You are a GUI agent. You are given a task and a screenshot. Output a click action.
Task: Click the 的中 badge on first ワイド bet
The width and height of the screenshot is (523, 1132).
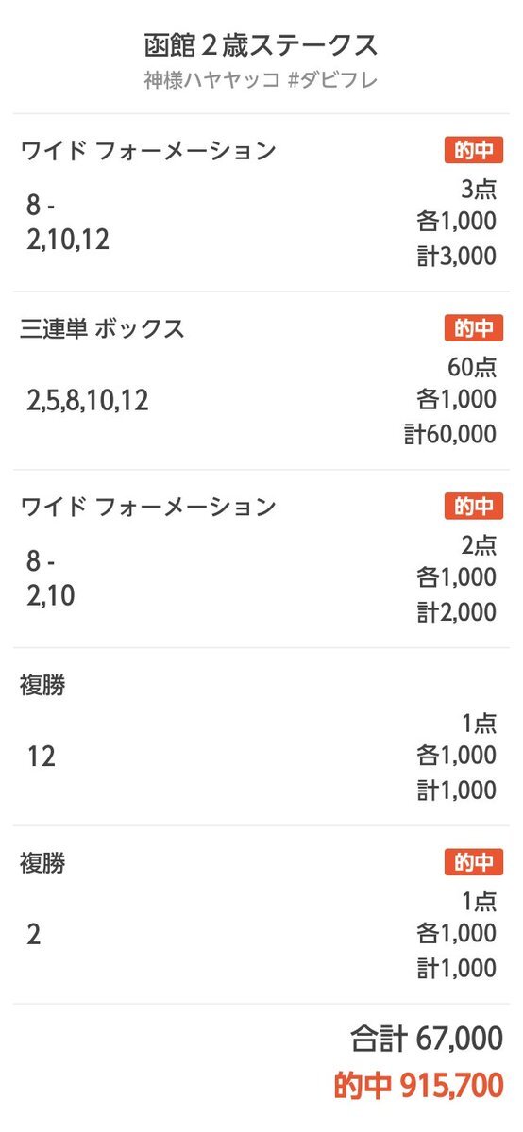click(474, 150)
